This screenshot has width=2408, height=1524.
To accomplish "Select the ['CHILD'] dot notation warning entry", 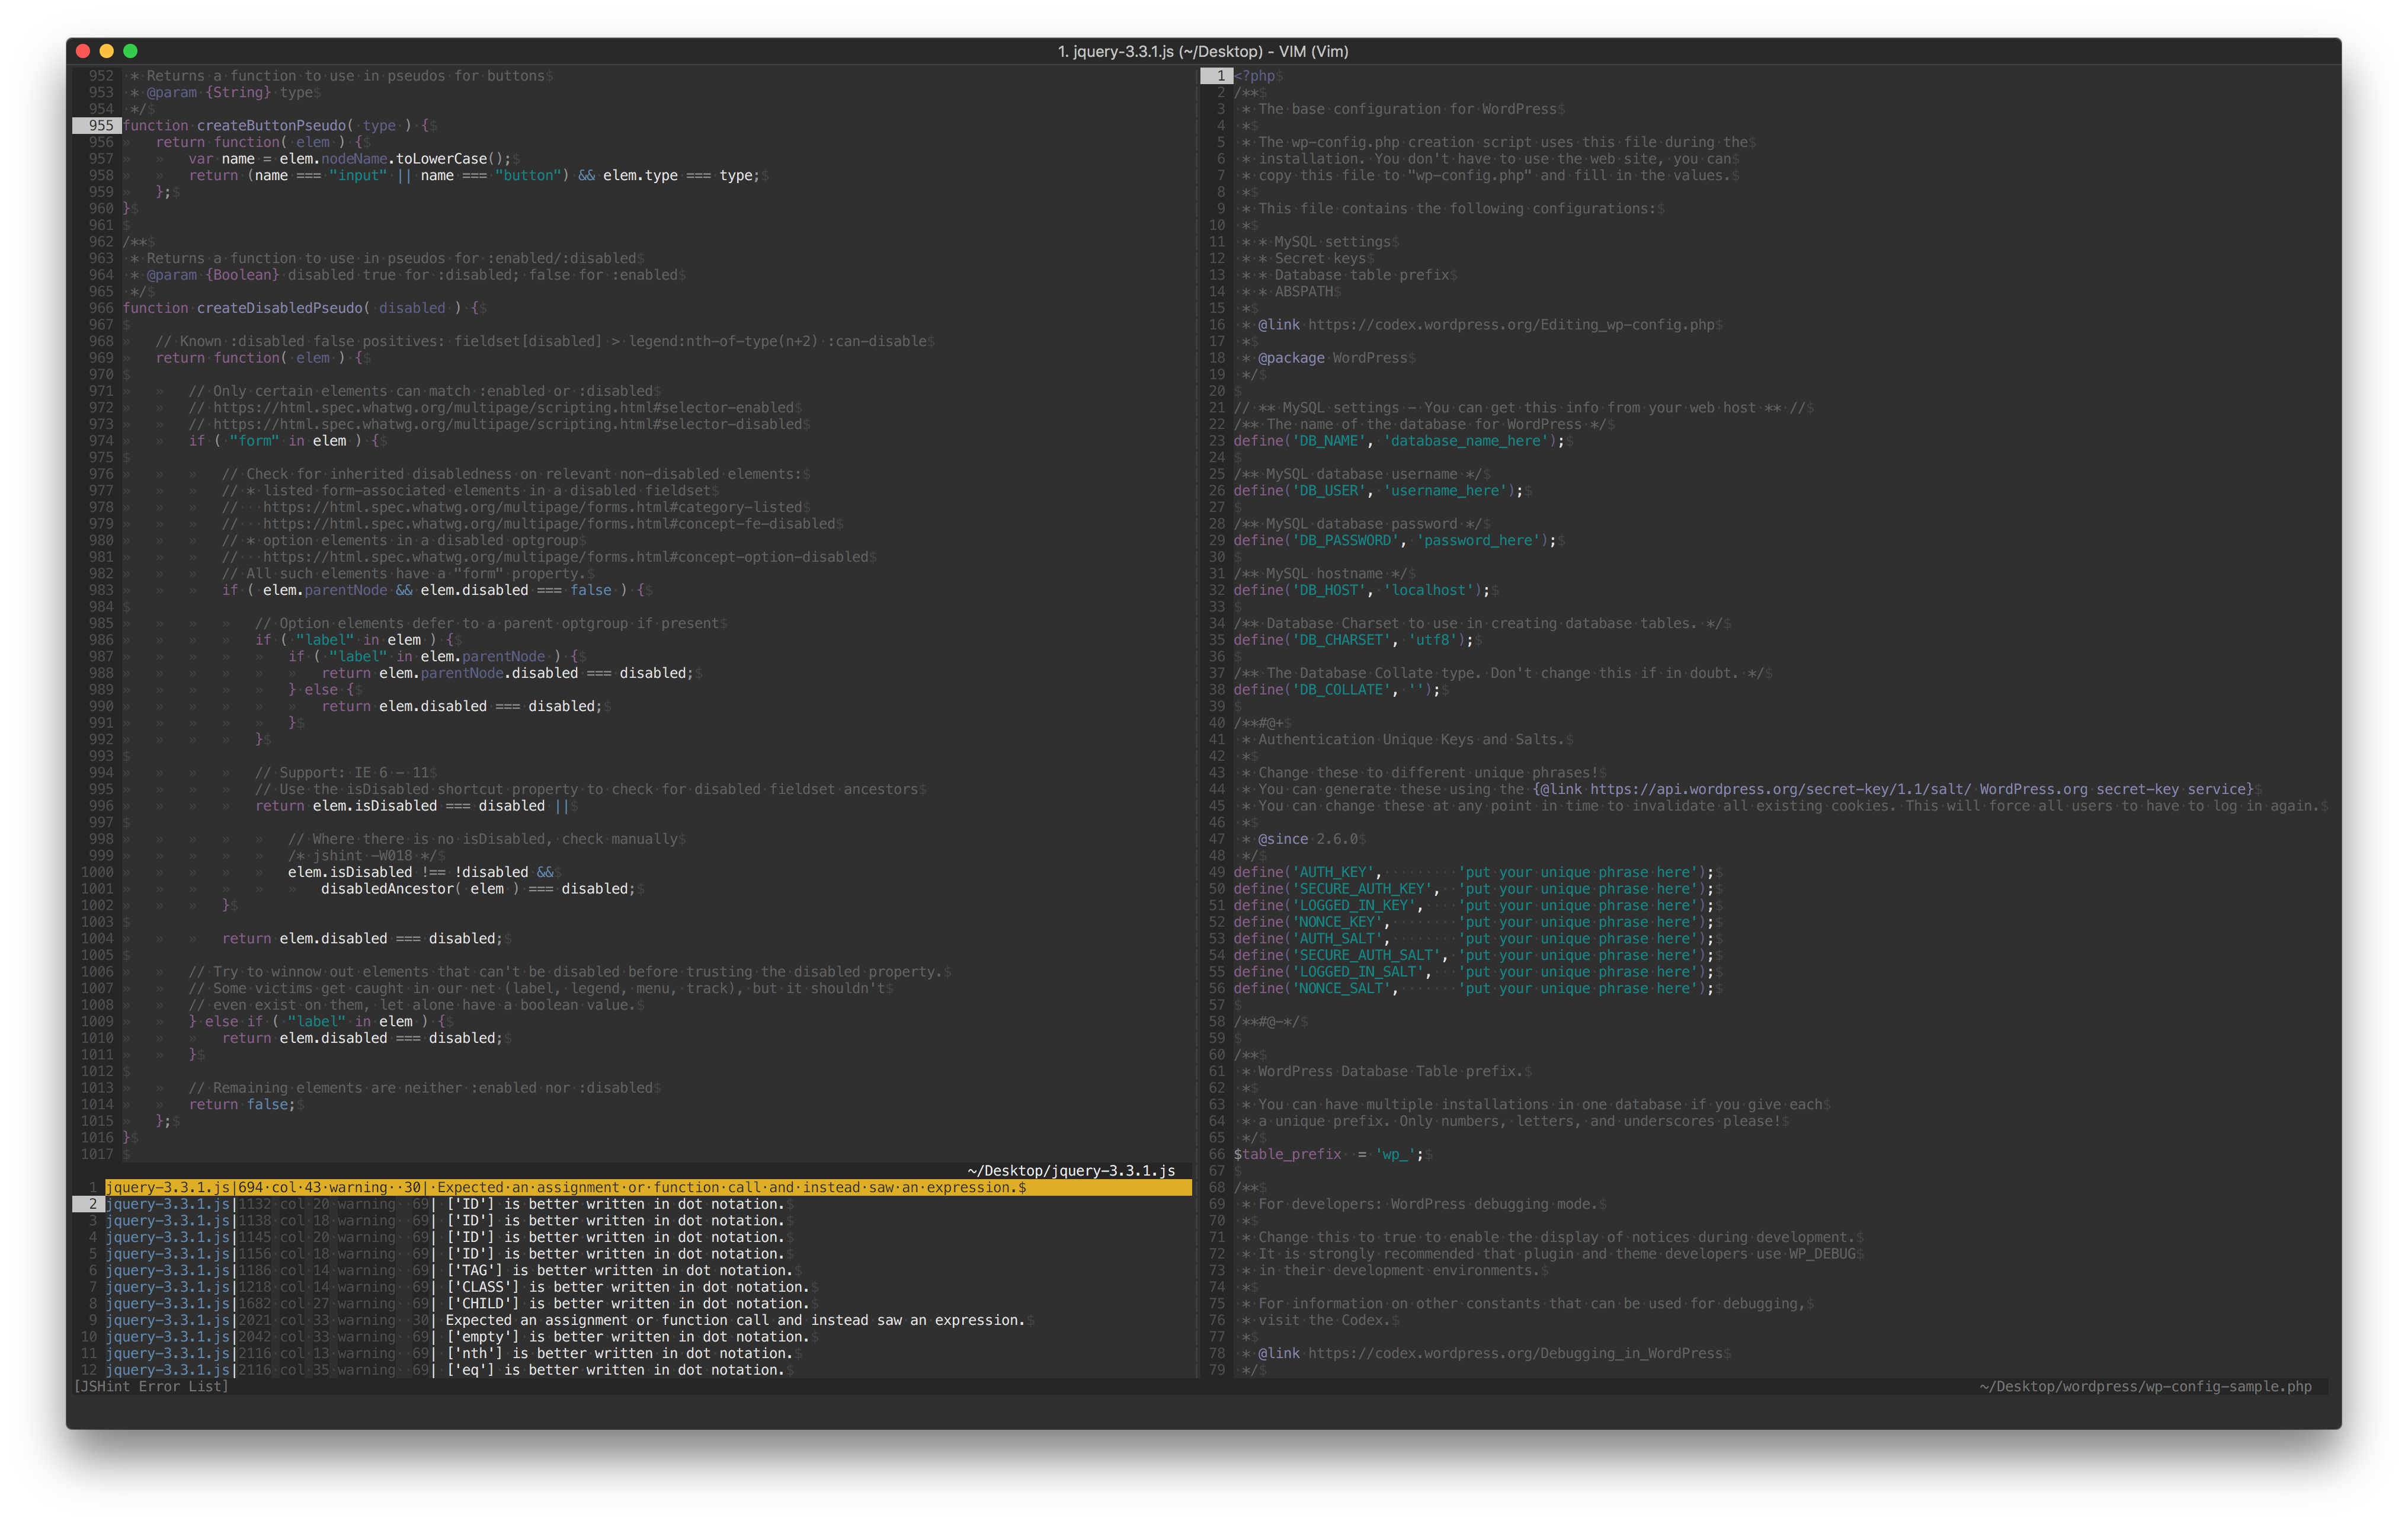I will 460,1303.
